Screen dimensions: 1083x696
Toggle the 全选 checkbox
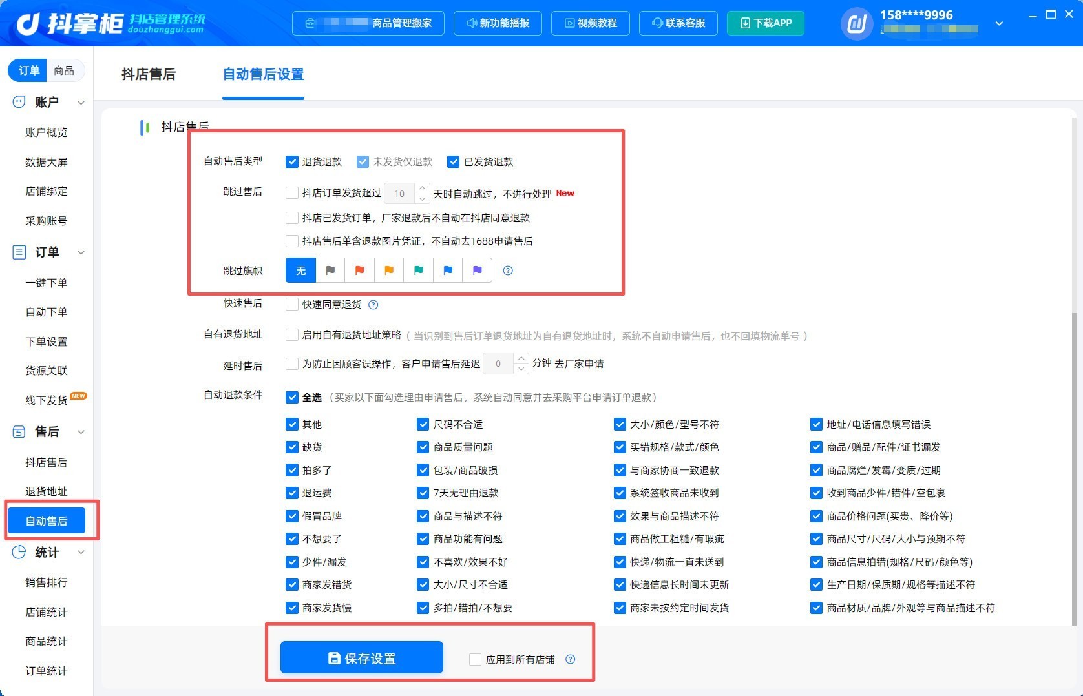tap(292, 397)
